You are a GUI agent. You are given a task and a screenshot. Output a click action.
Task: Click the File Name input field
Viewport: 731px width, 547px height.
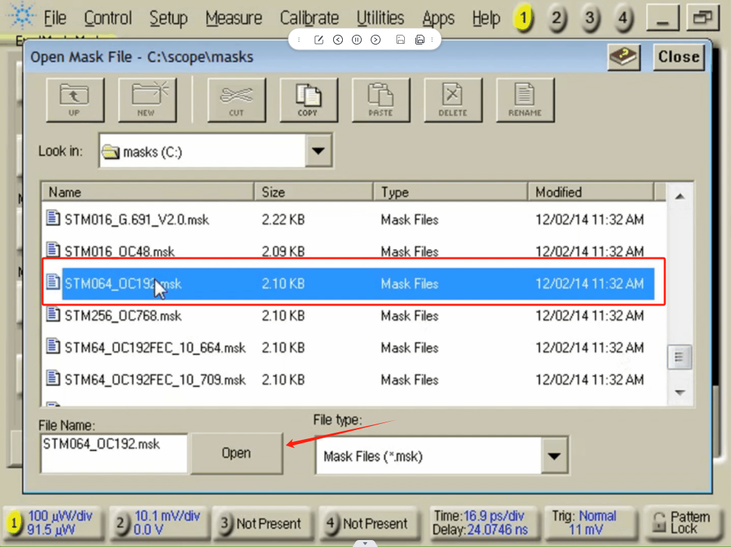[x=114, y=452]
